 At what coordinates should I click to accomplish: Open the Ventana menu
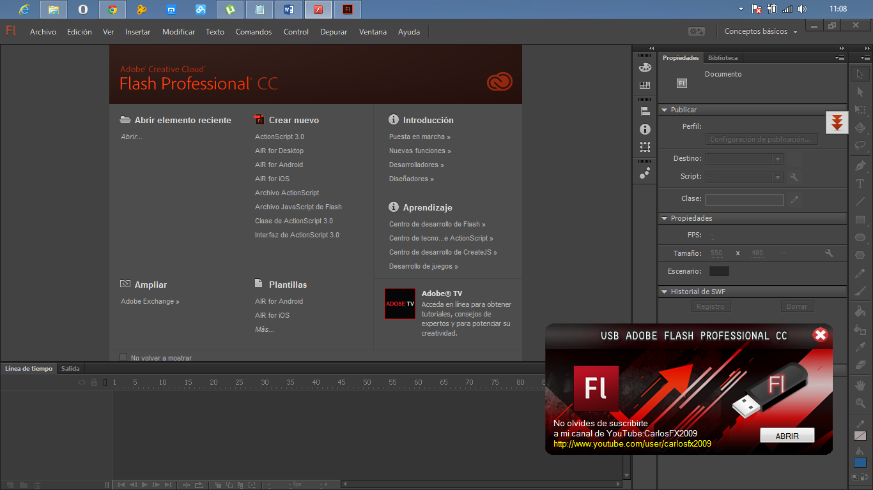click(373, 32)
